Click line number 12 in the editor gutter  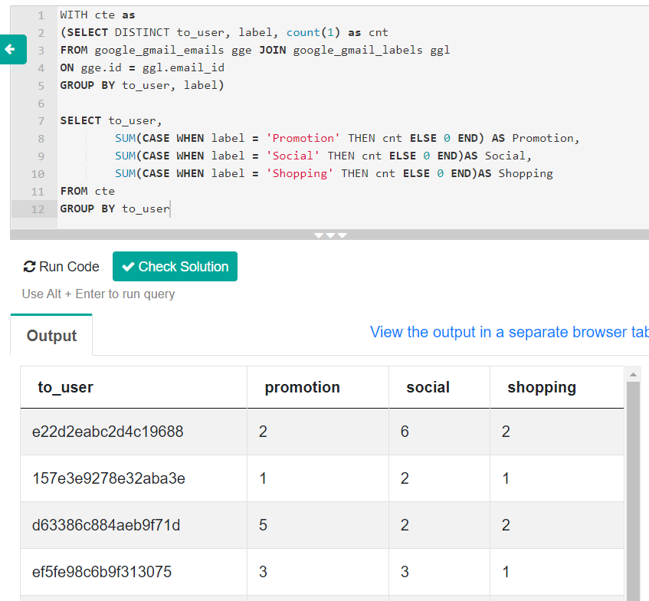point(38,209)
